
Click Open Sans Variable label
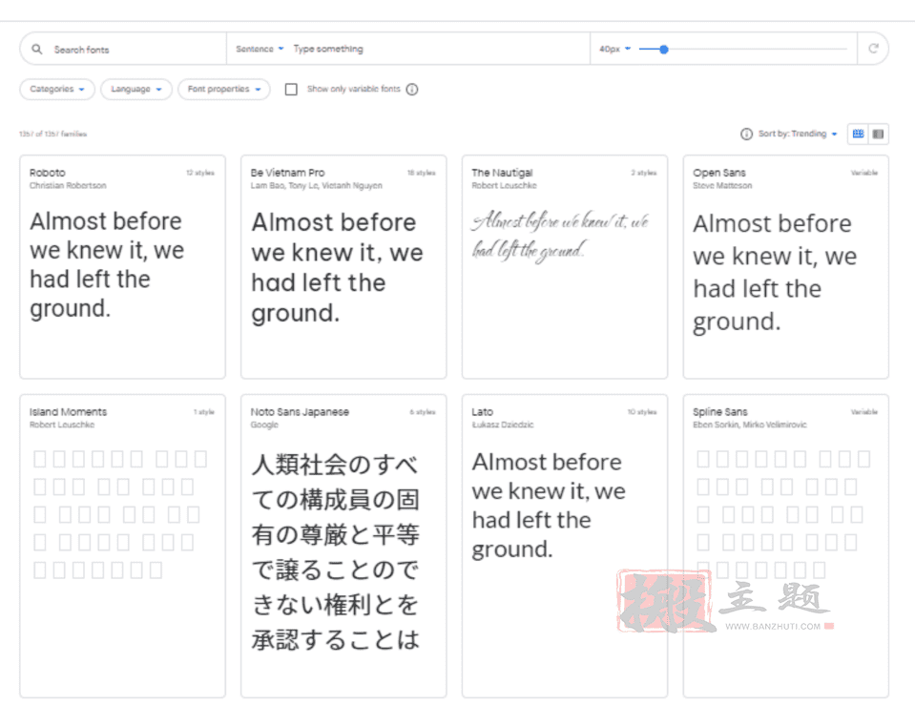click(864, 173)
